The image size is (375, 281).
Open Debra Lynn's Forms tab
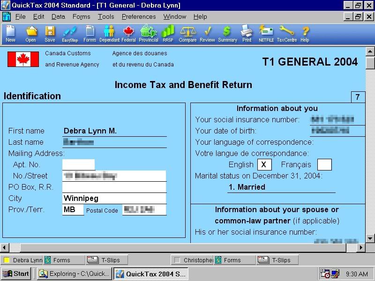[x=64, y=260]
